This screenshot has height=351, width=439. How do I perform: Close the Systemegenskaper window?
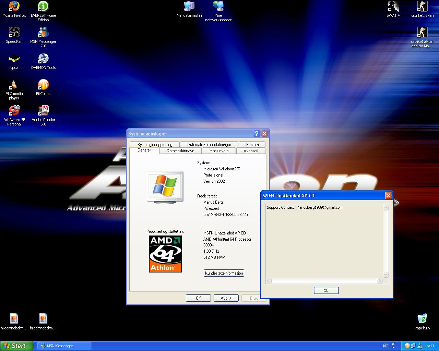pos(264,133)
